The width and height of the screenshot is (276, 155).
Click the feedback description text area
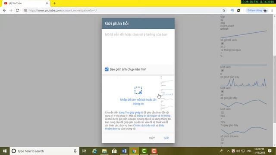point(138,46)
